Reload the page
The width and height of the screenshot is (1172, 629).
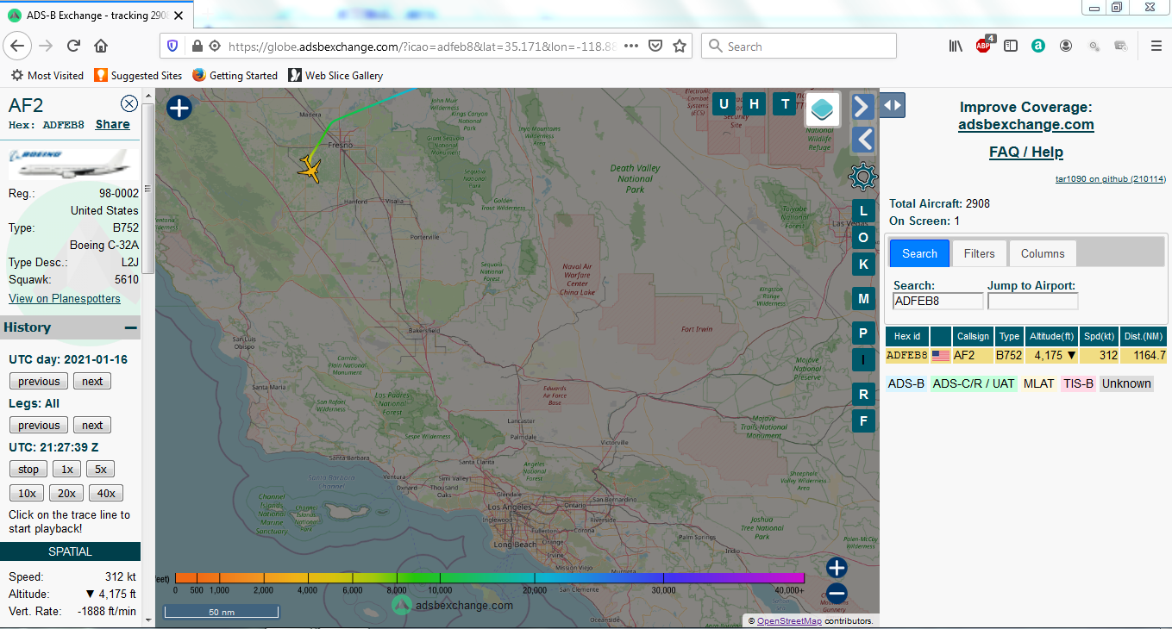pos(74,47)
